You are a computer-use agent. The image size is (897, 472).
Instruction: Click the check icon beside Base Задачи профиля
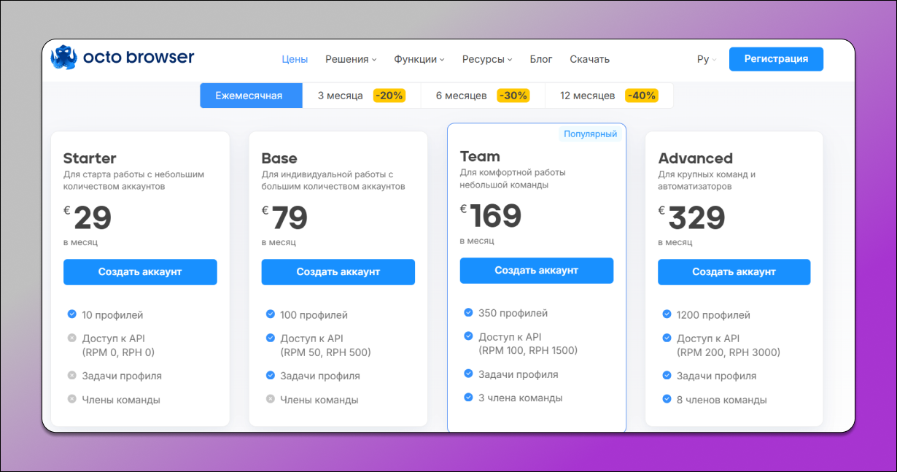pyautogui.click(x=270, y=376)
